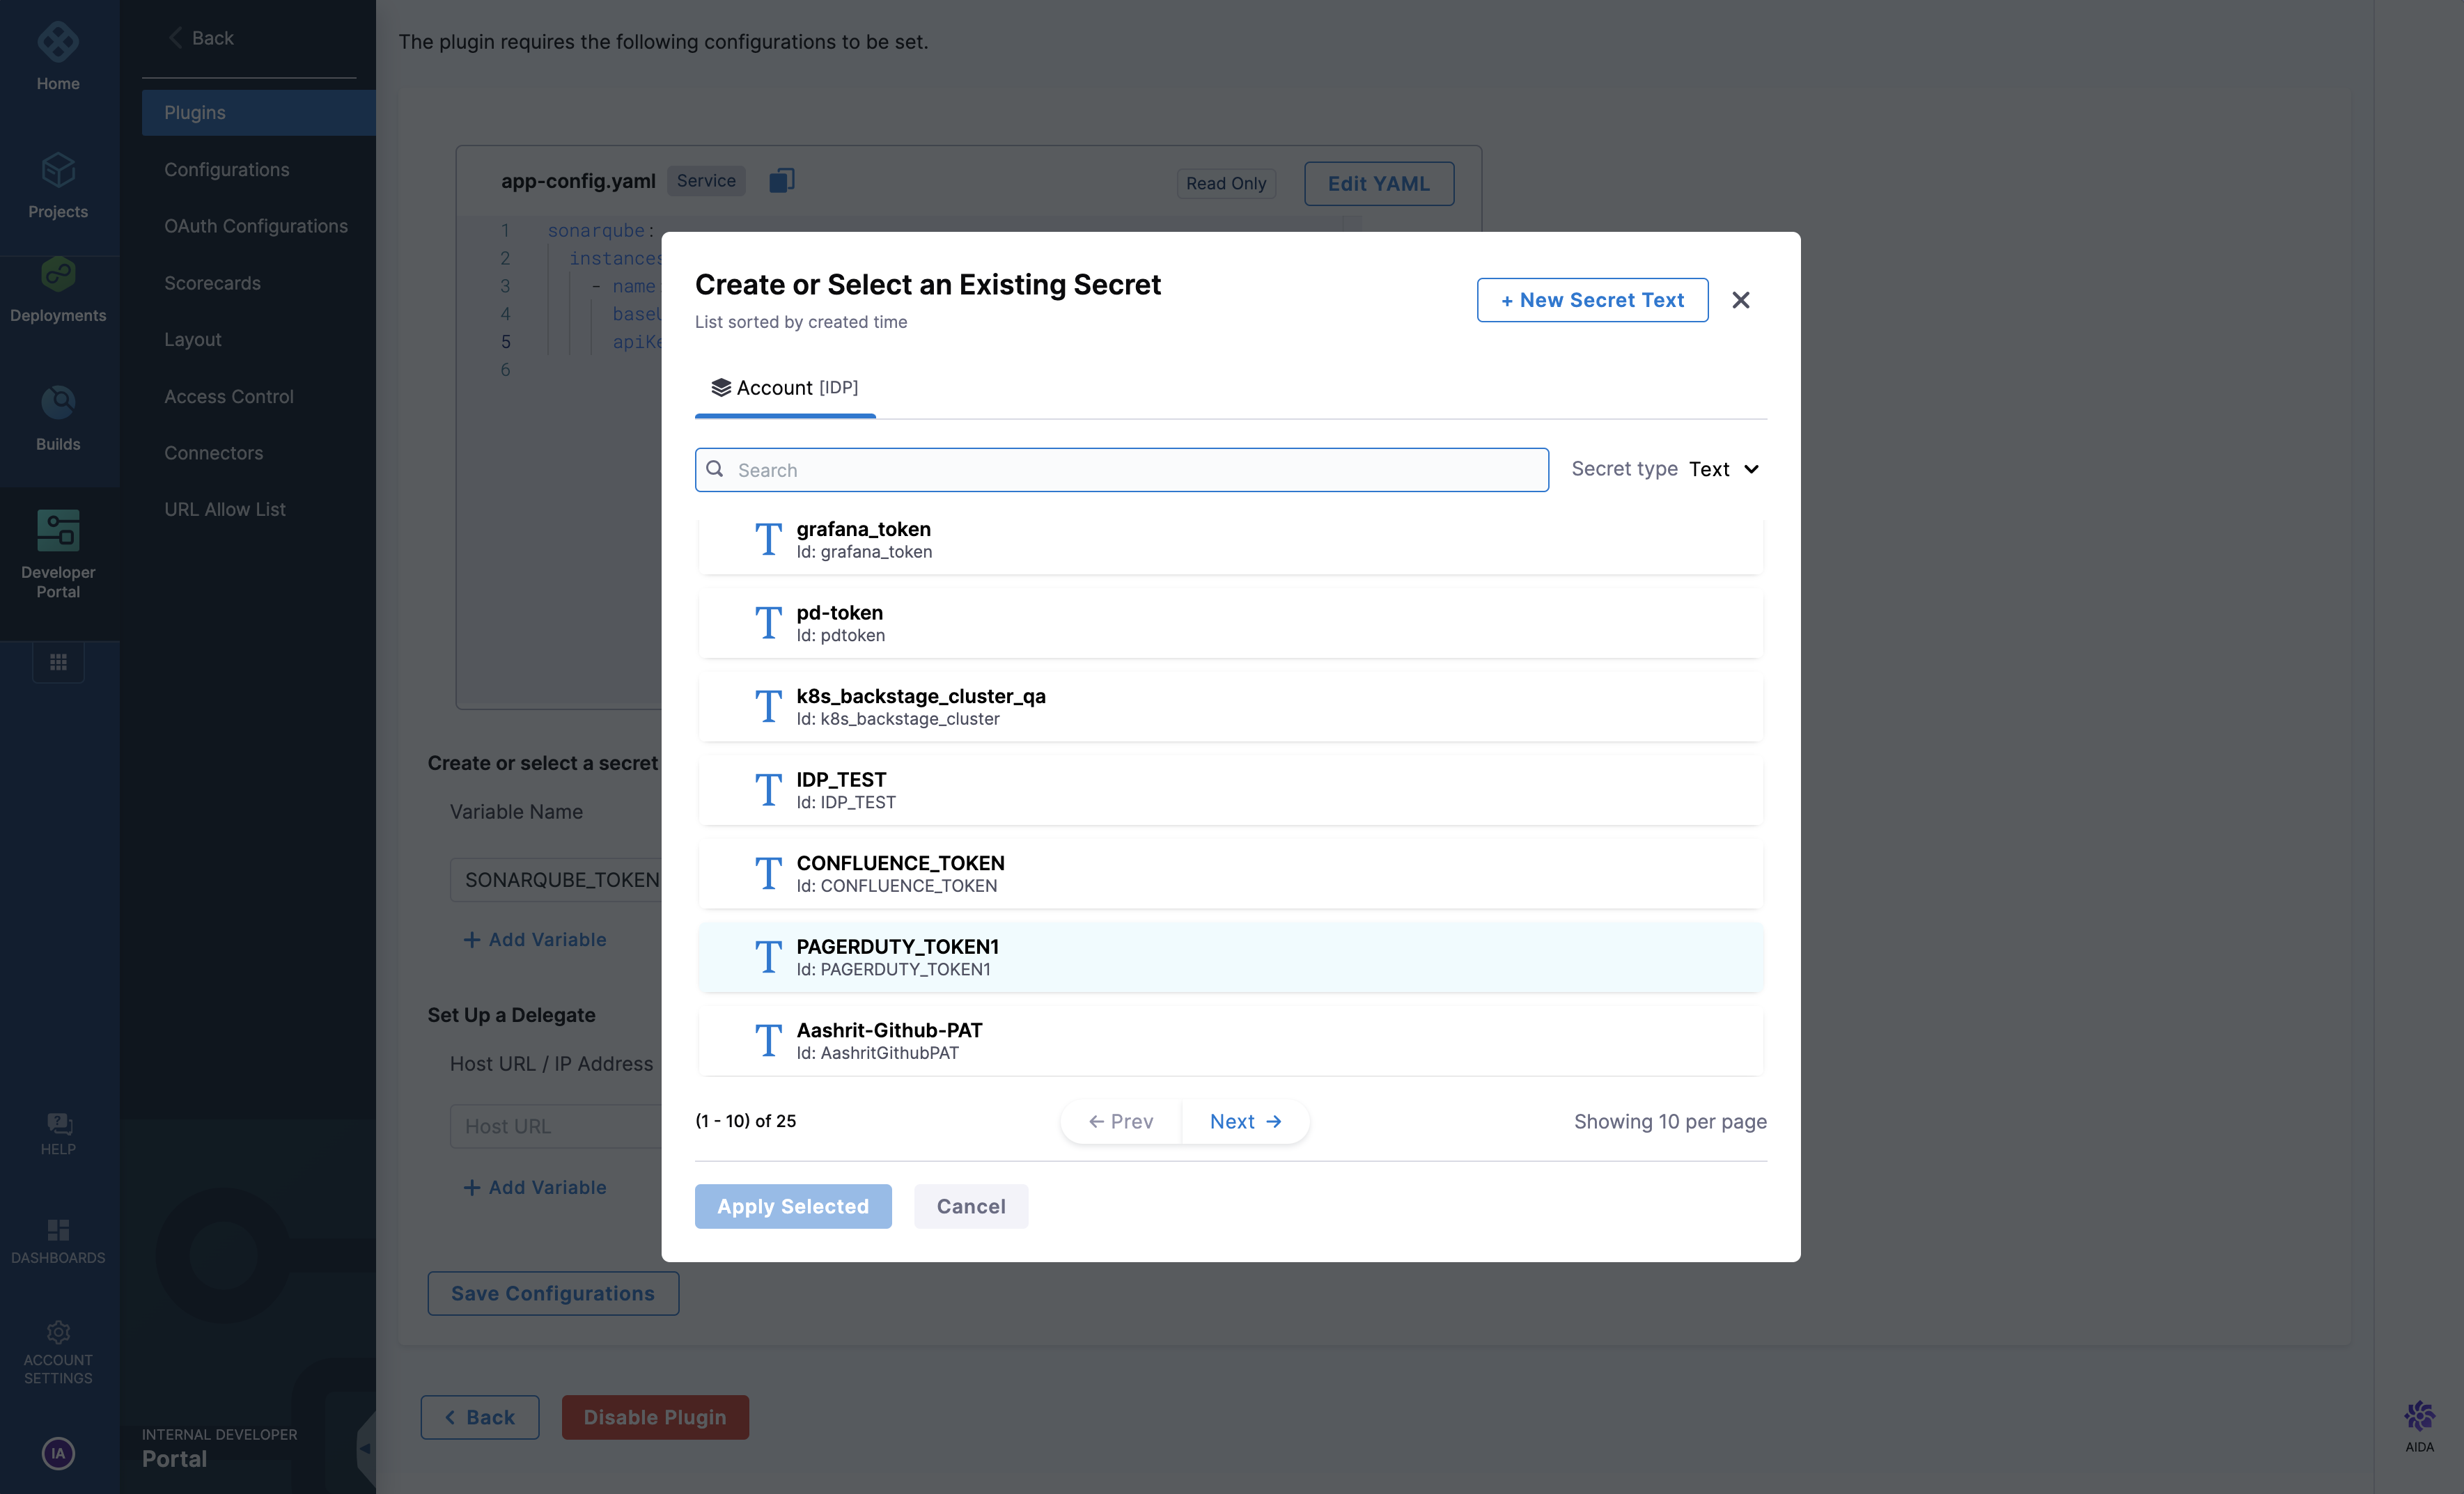Image resolution: width=2464 pixels, height=1494 pixels.
Task: Open the Builds module icon
Action: (58, 402)
